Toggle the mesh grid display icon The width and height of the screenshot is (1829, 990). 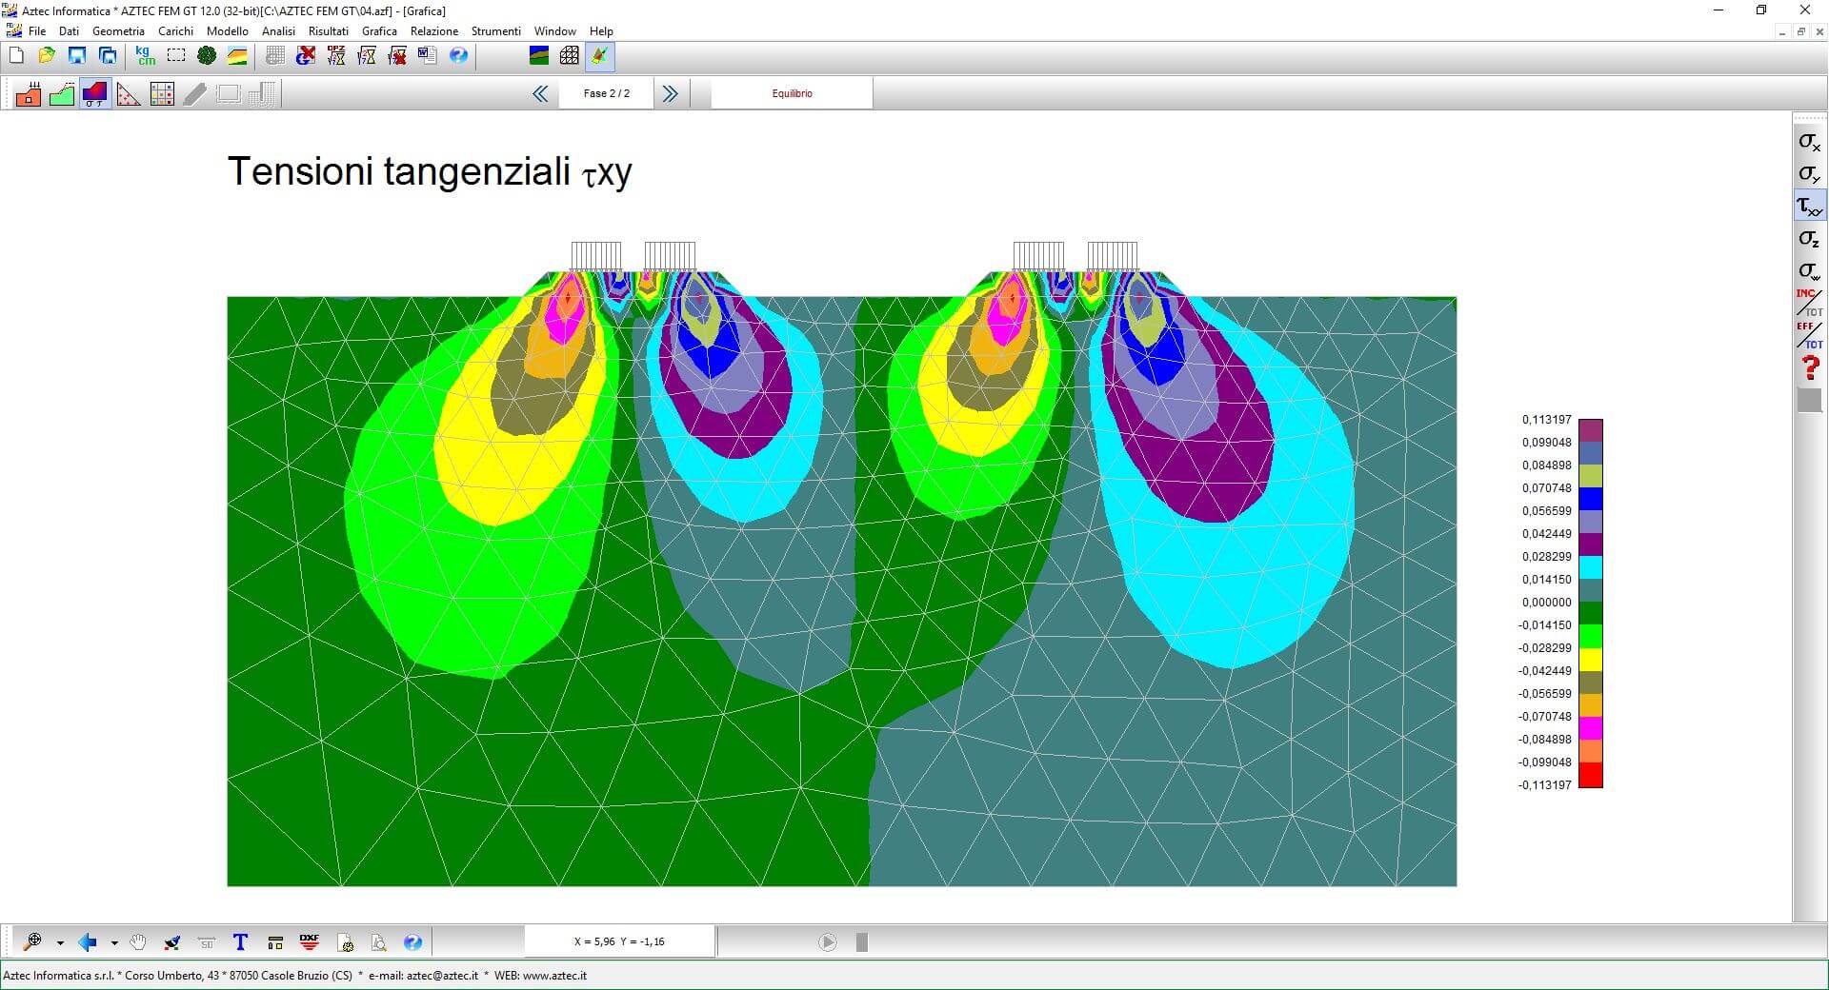(569, 56)
